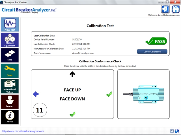The height and width of the screenshot is (135, 181).
Task: Click the green PASS badge
Action: tap(156, 41)
